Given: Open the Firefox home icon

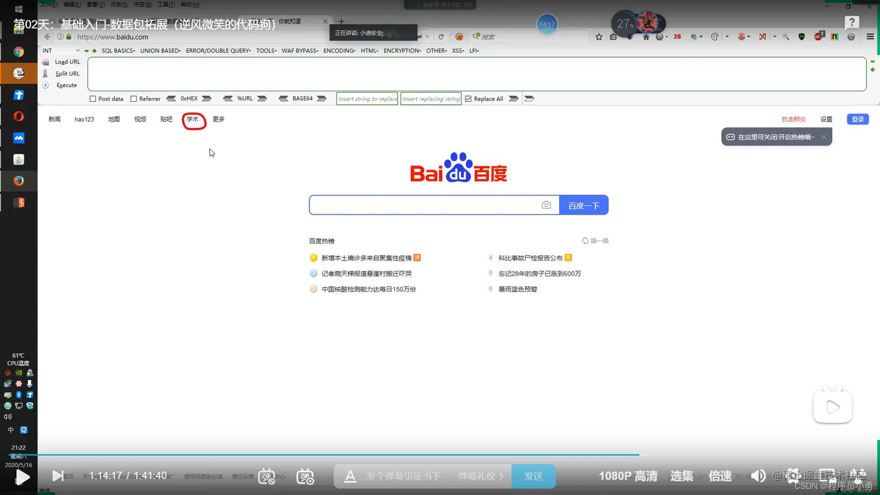Looking at the screenshot, I should pos(646,37).
